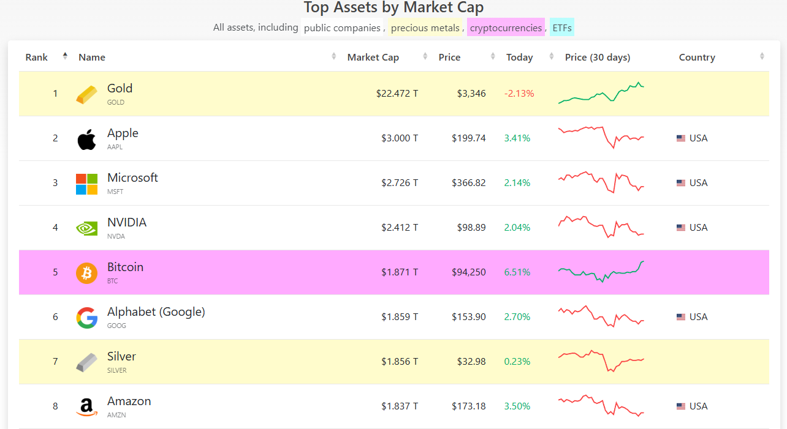Click the Silver bar icon
The height and width of the screenshot is (429, 787).
pyautogui.click(x=86, y=362)
